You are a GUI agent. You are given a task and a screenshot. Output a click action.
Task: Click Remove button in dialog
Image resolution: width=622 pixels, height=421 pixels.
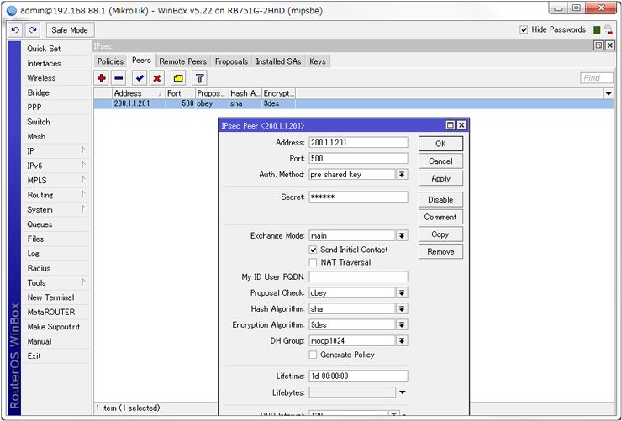tap(440, 252)
